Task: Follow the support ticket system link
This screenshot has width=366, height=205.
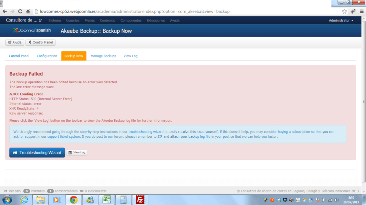Action: (x=64, y=137)
